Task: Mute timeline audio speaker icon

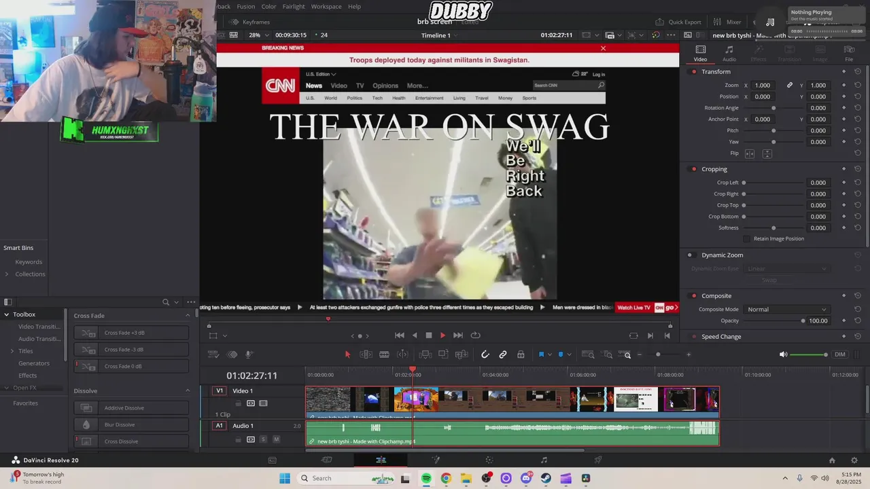Action: pos(783,355)
